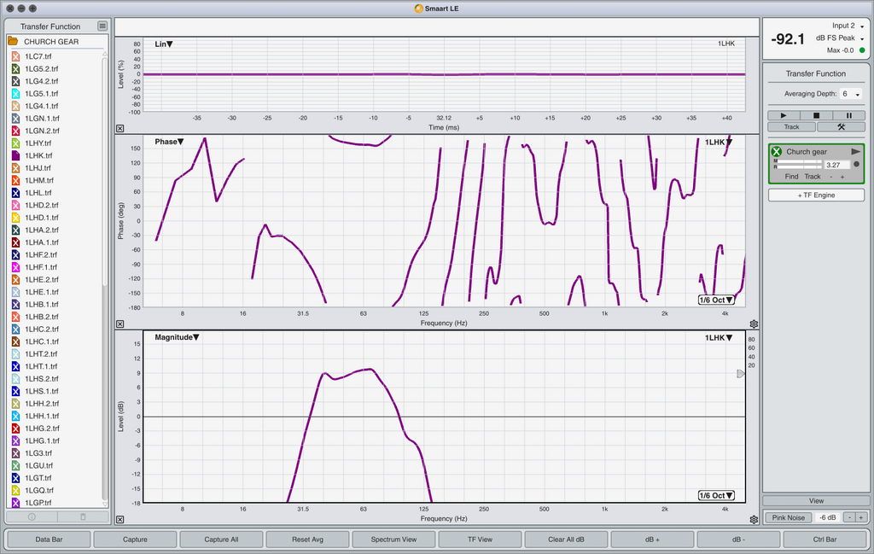Click the trace info icon below file list
The image size is (874, 554).
[x=32, y=516]
